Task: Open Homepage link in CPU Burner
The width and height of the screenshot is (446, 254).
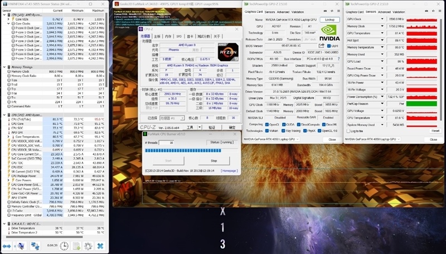Action: (x=229, y=171)
